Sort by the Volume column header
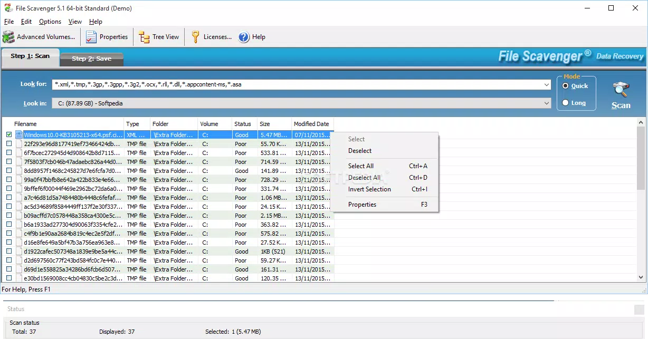 (215, 124)
